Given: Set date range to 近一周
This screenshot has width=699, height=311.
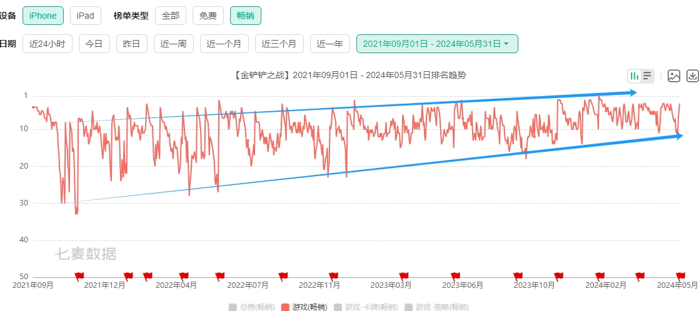Looking at the screenshot, I should [173, 44].
